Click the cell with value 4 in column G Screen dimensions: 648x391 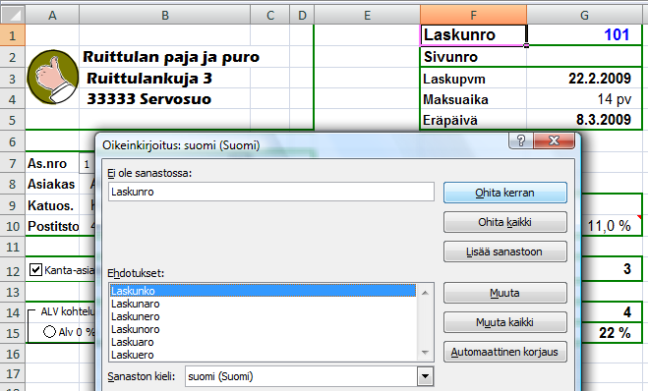[x=612, y=312]
